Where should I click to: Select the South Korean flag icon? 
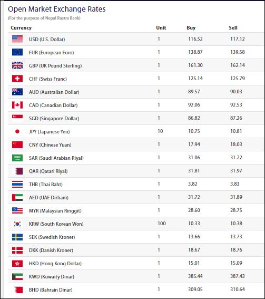17,224
